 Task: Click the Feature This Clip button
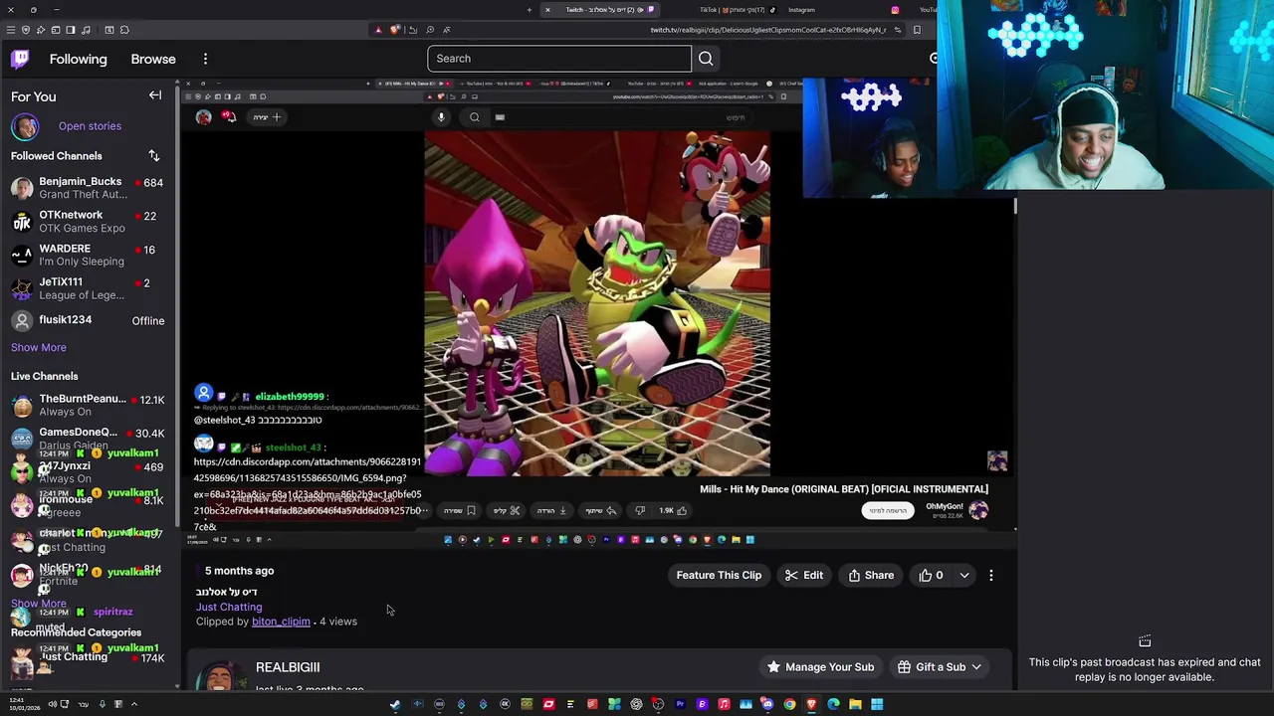[719, 575]
